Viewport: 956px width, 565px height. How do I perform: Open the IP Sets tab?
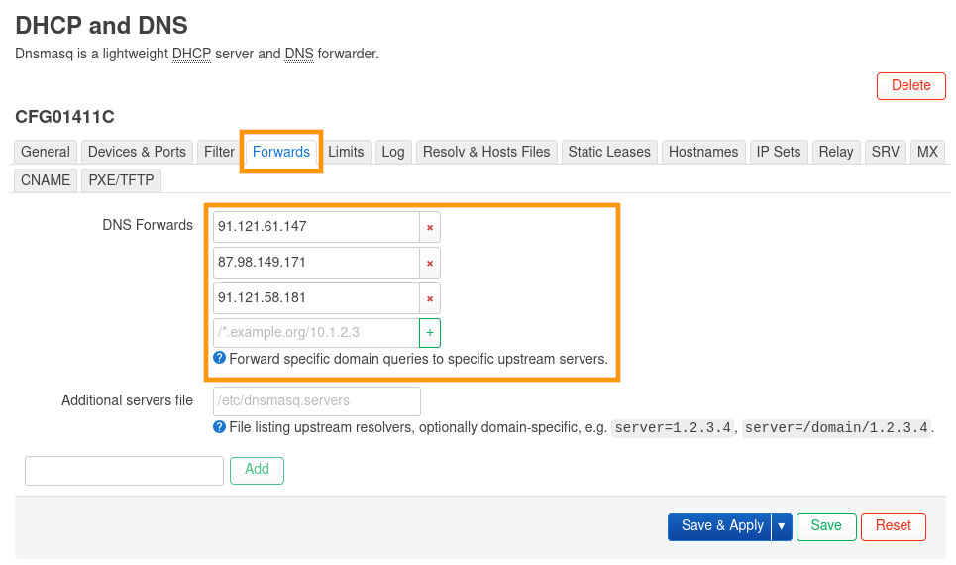[x=779, y=152]
